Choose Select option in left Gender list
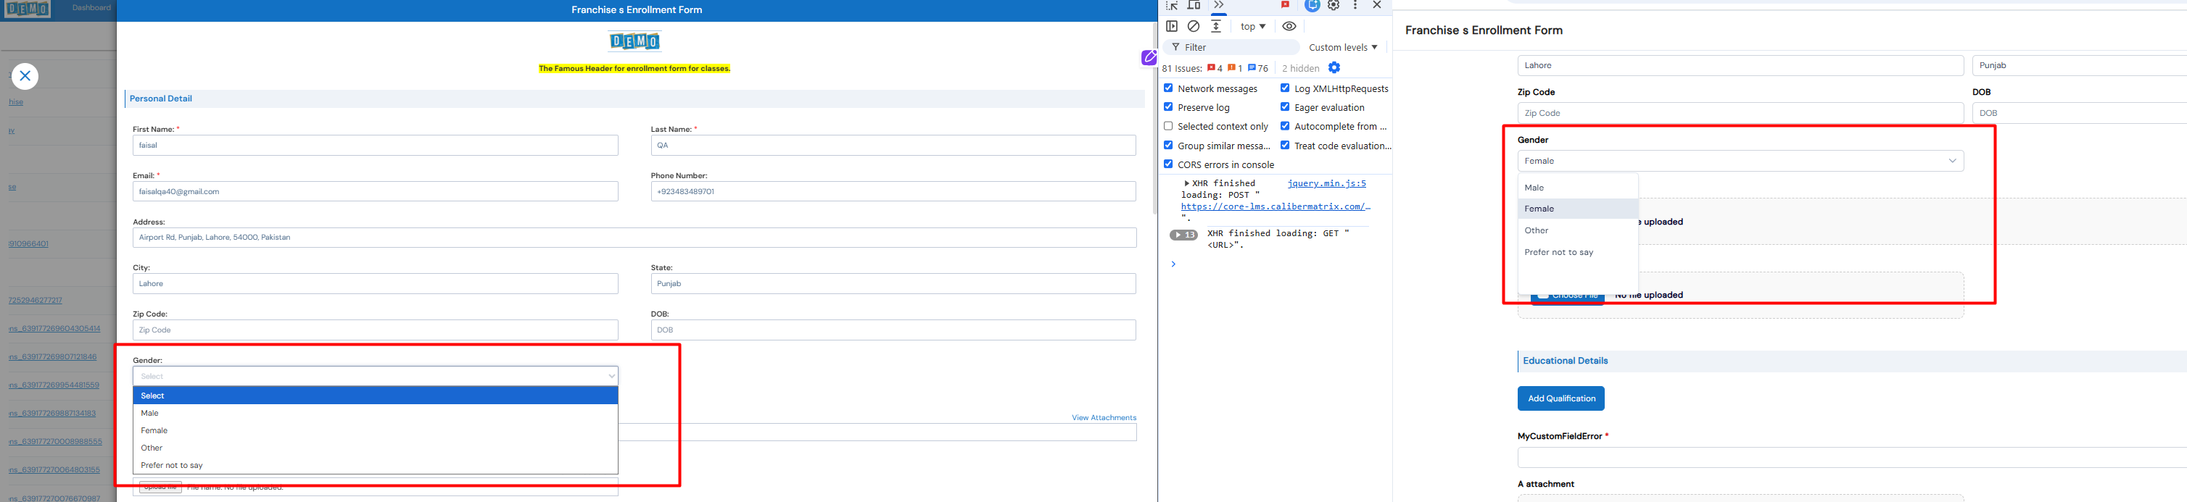Screen dimensions: 2187x502 tap(375, 396)
